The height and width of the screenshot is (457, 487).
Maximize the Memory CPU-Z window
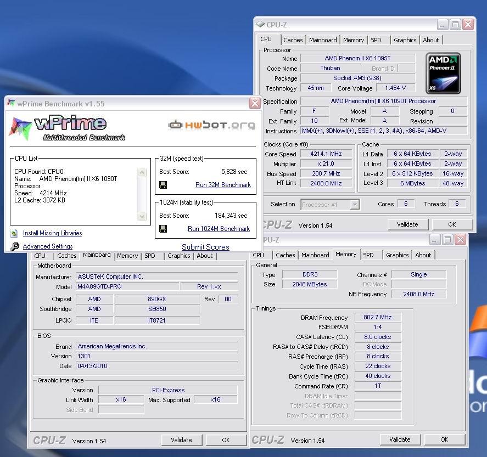click(x=447, y=240)
